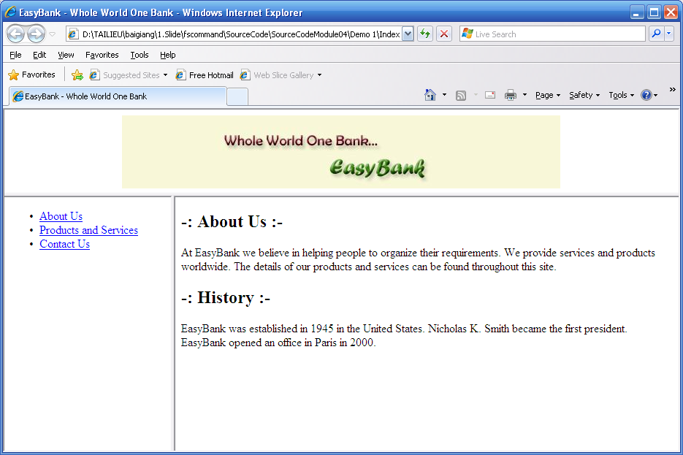Click the Print icon
The image size is (683, 455).
[x=511, y=95]
